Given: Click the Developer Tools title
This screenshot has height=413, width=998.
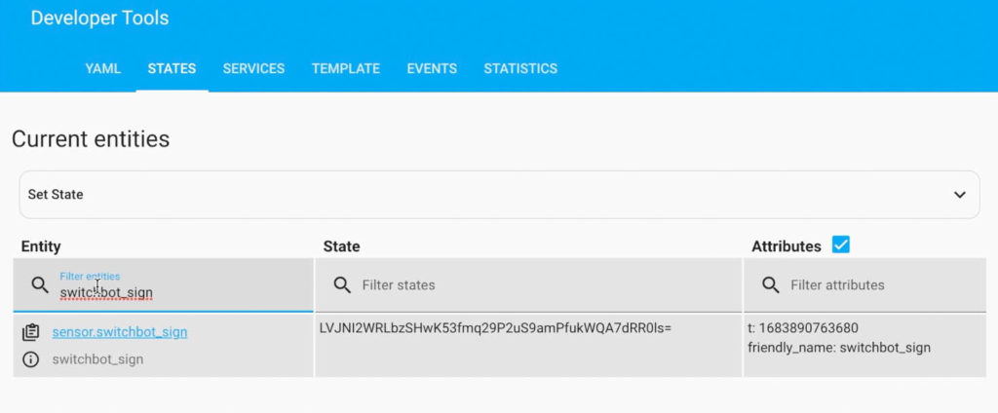Looking at the screenshot, I should coord(100,18).
